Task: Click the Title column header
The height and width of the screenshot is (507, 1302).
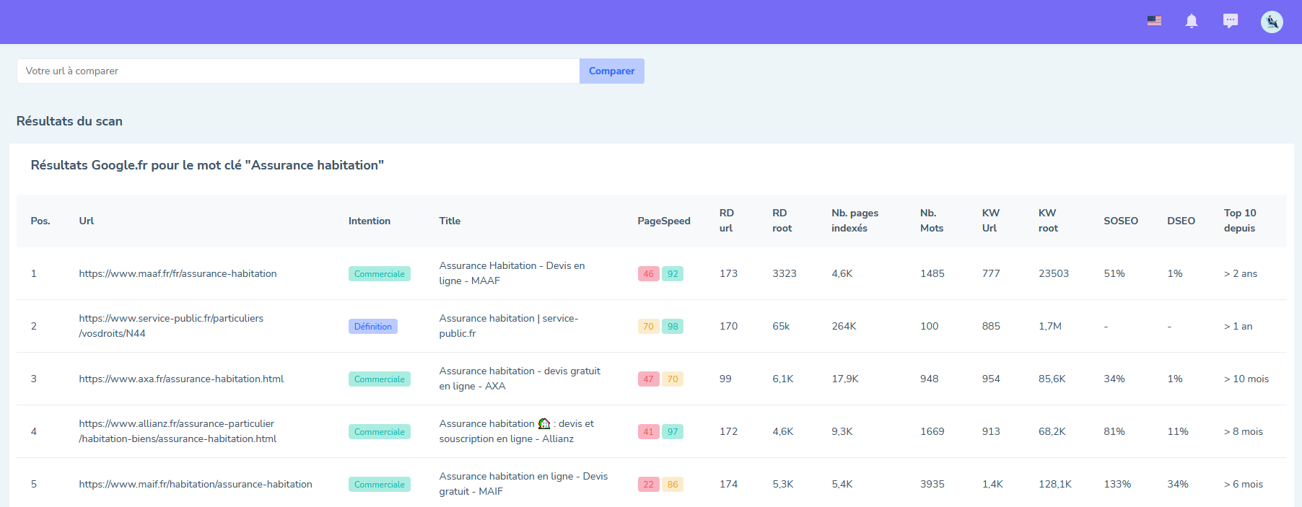Action: (450, 221)
